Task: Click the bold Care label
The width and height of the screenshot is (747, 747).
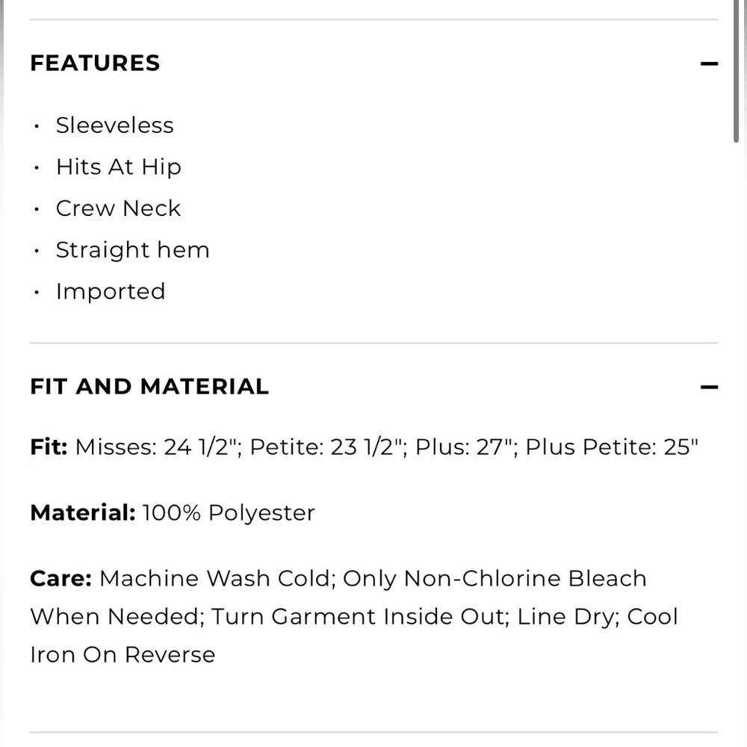Action: tap(61, 579)
